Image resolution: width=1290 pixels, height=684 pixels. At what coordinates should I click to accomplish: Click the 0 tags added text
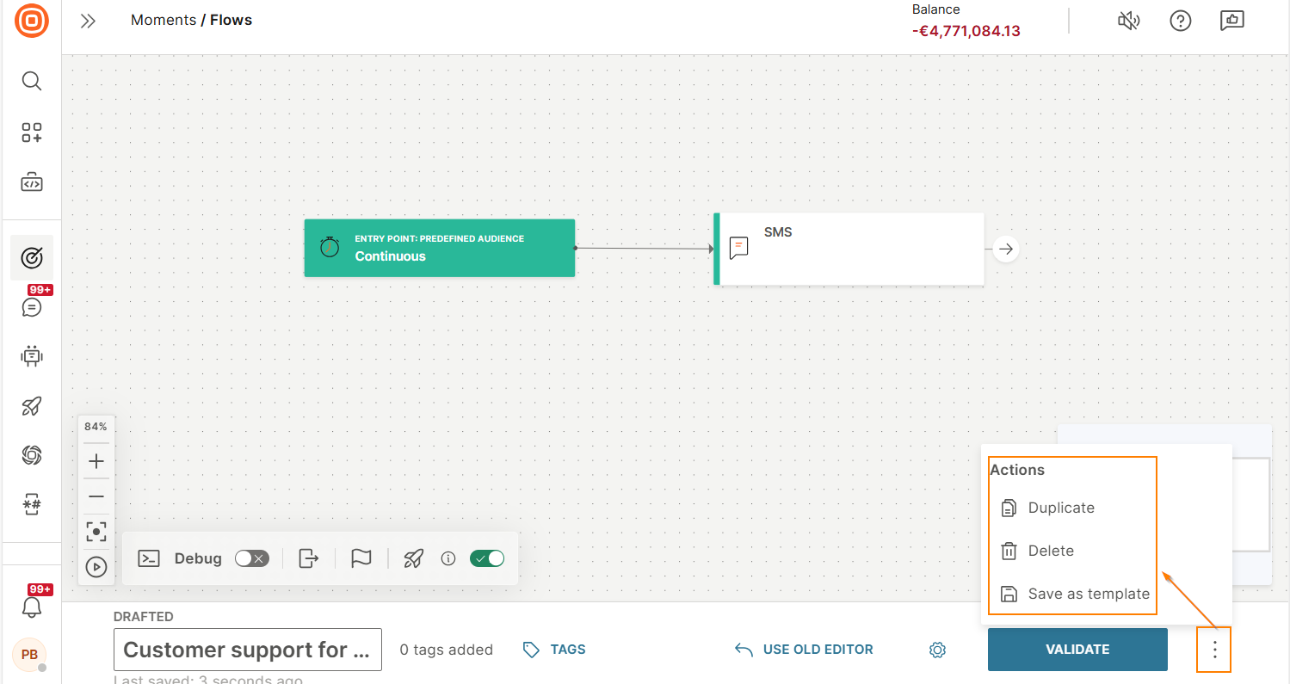coord(447,650)
